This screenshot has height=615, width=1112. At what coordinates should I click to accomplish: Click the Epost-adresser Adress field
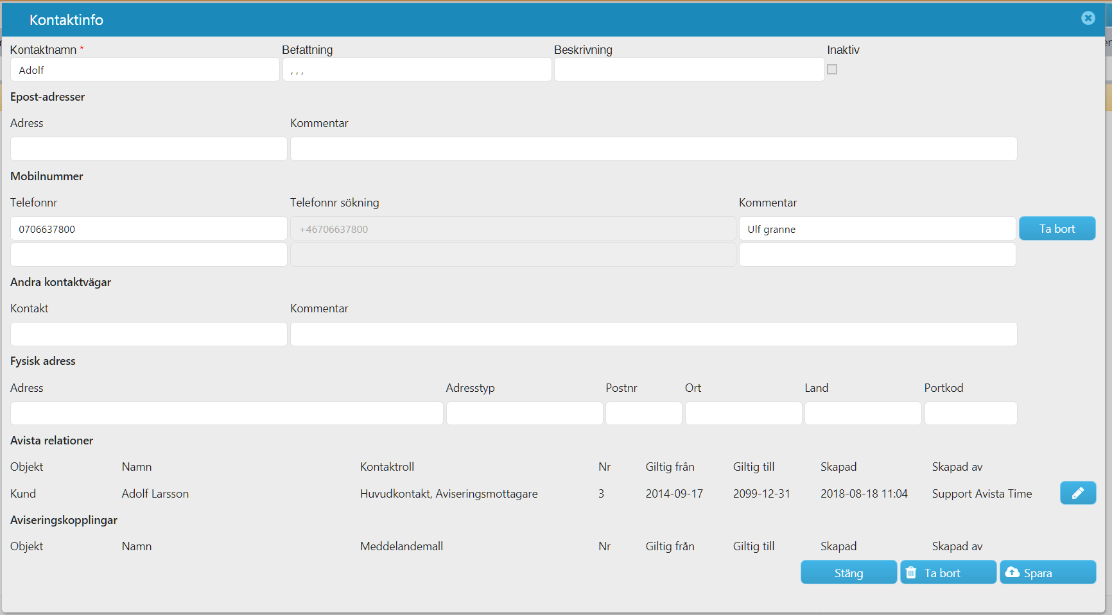(149, 149)
